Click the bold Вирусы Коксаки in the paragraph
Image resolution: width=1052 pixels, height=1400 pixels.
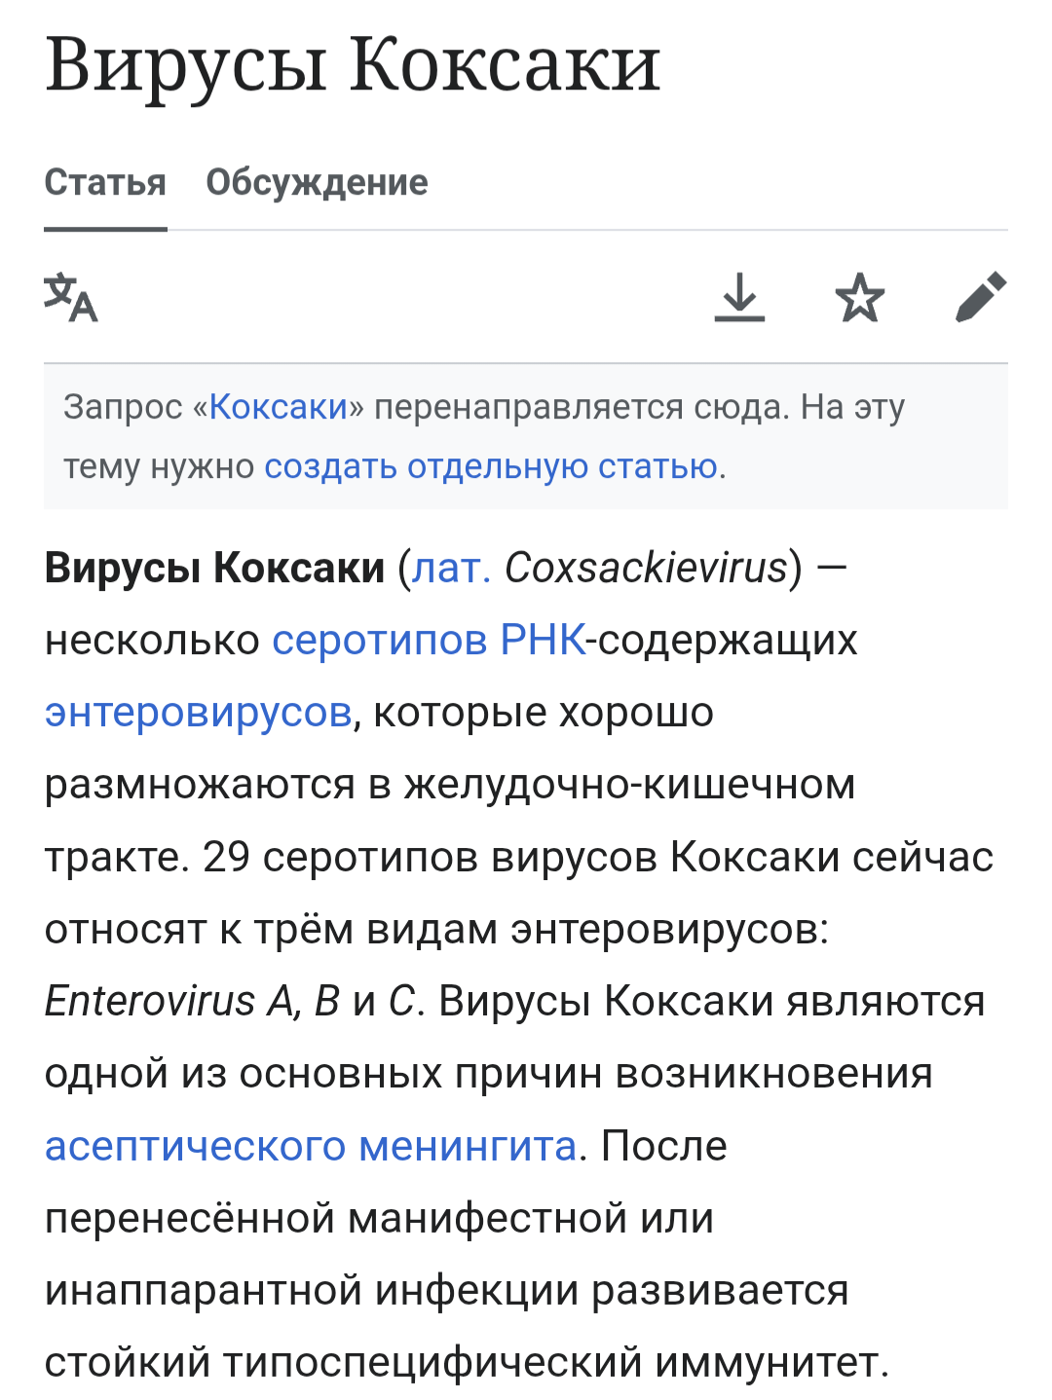coord(215,568)
